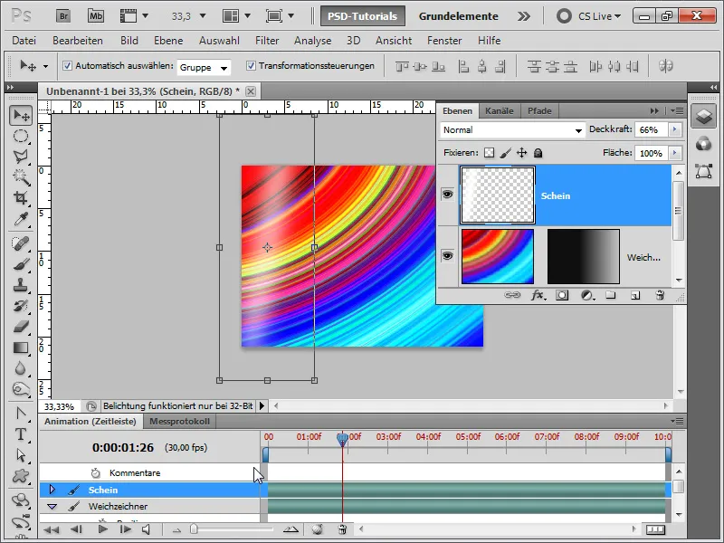
Task: Activate the PSD-Tutorials workspace
Action: 363,16
